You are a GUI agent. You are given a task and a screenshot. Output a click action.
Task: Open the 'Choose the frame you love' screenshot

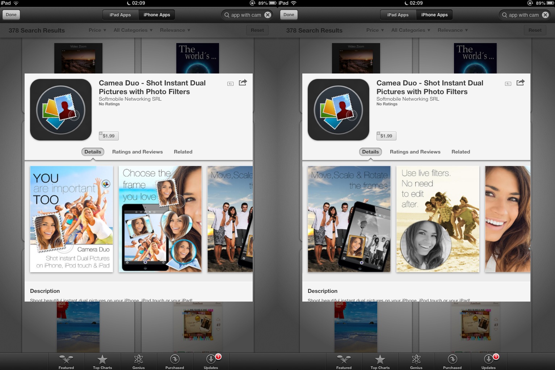pyautogui.click(x=160, y=219)
